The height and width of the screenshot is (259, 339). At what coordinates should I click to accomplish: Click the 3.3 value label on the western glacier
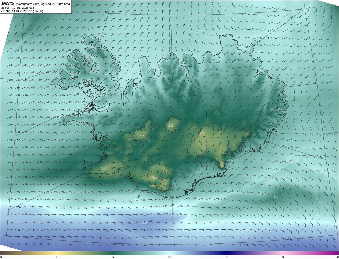click(x=142, y=135)
